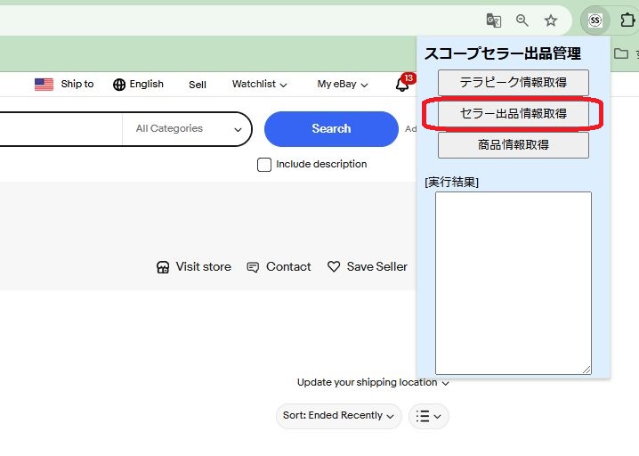Click the Visit store shop icon
Image resolution: width=639 pixels, height=456 pixels.
click(163, 267)
